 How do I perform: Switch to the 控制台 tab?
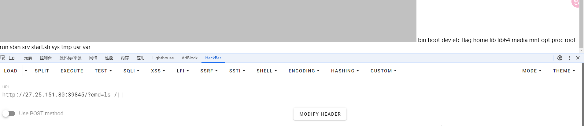(x=46, y=58)
